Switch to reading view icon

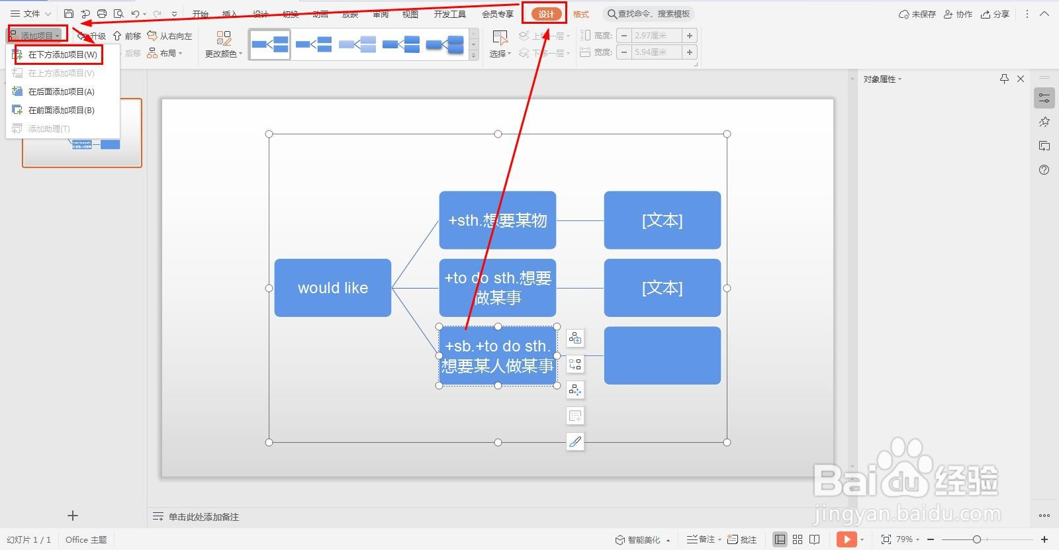coord(815,539)
